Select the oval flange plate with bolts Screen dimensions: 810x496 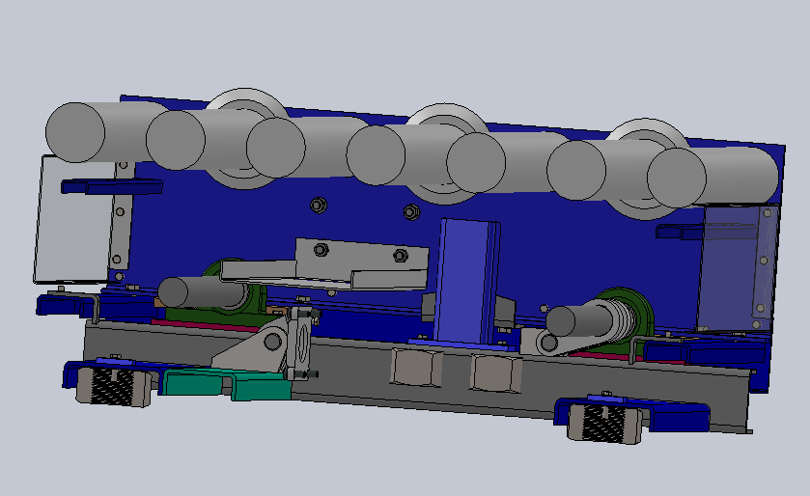[302, 343]
